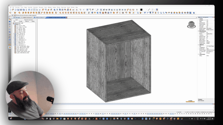Open dropdown arrow beside second shapes toolbar icon
Image resolution: width=223 pixels, height=125 pixels.
point(17,13)
